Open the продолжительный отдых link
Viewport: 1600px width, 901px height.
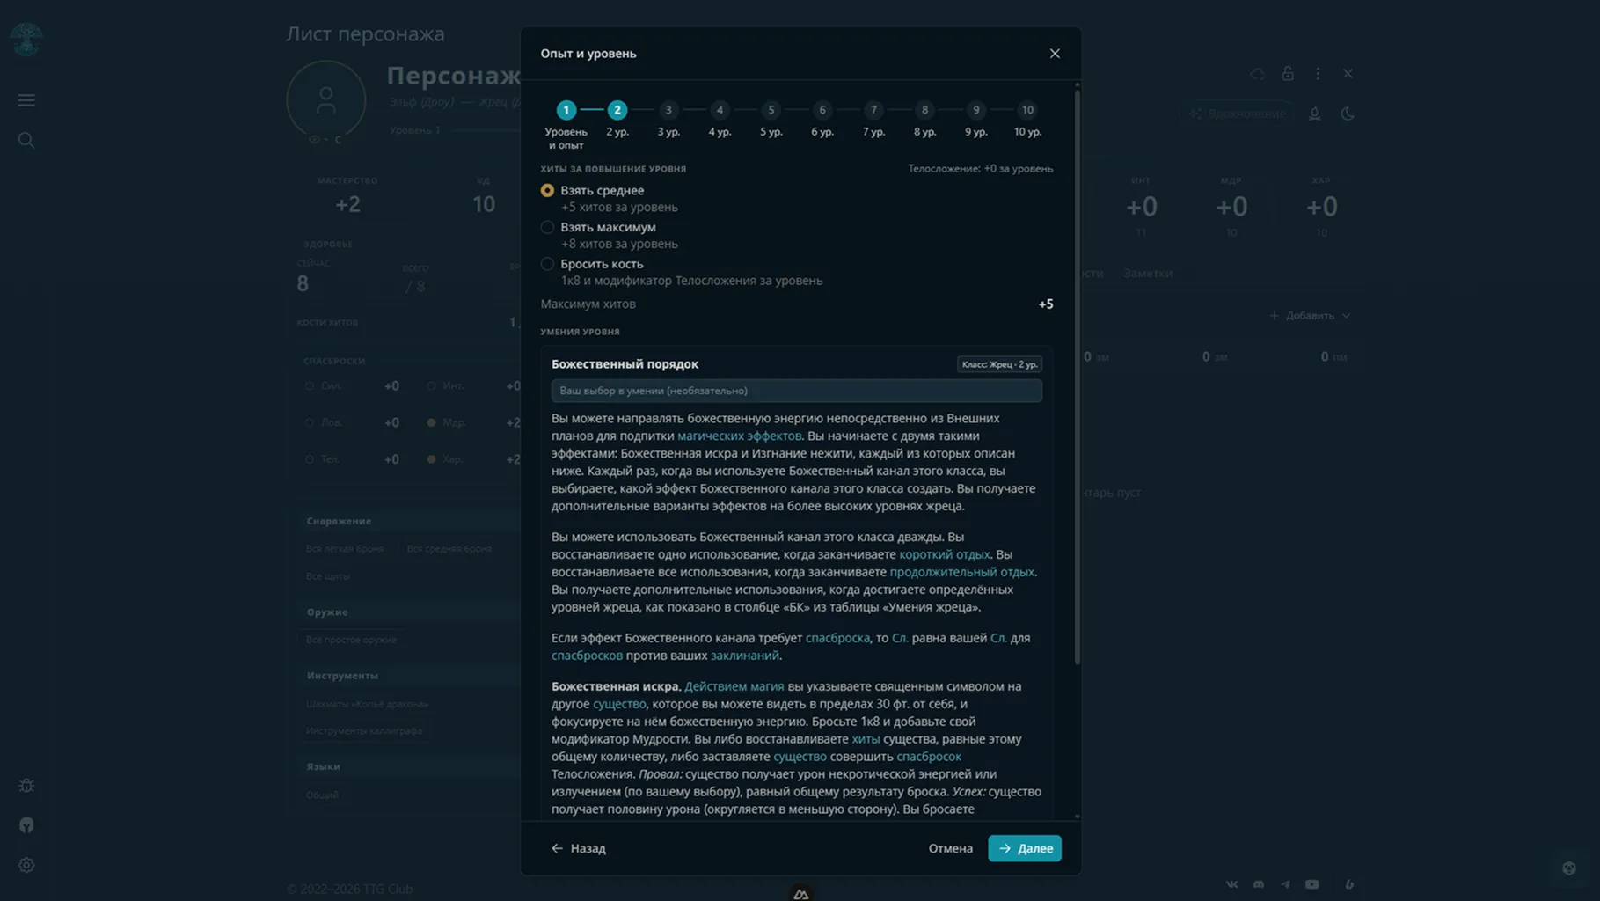[962, 573]
